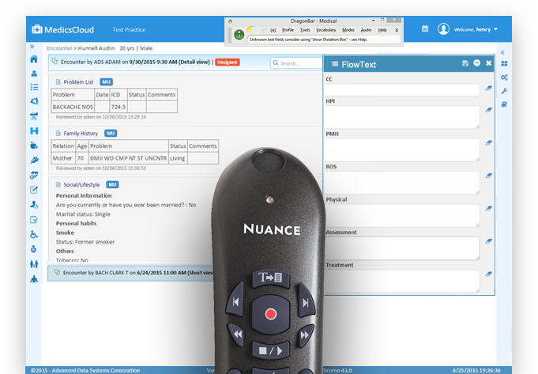Viewport: 538px width, 374px height.
Task: Click the red Unsigned status button
Action: 227,62
